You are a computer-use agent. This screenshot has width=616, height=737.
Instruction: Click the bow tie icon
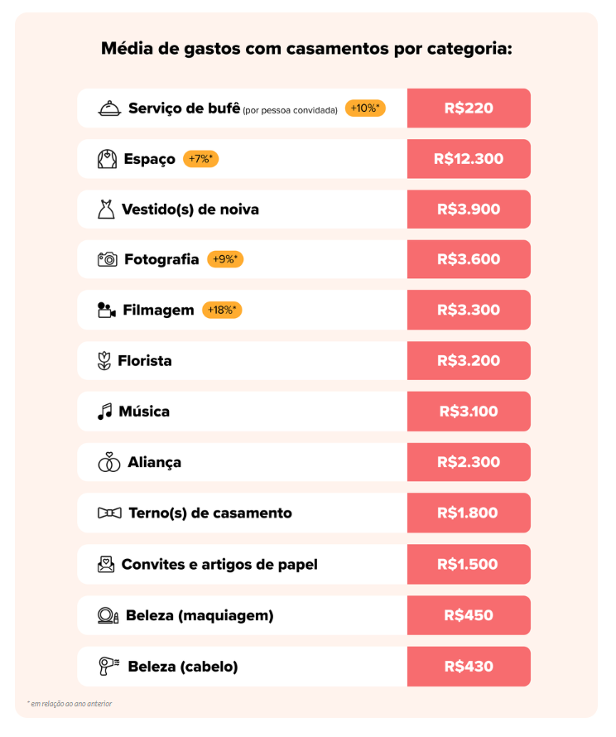point(109,513)
